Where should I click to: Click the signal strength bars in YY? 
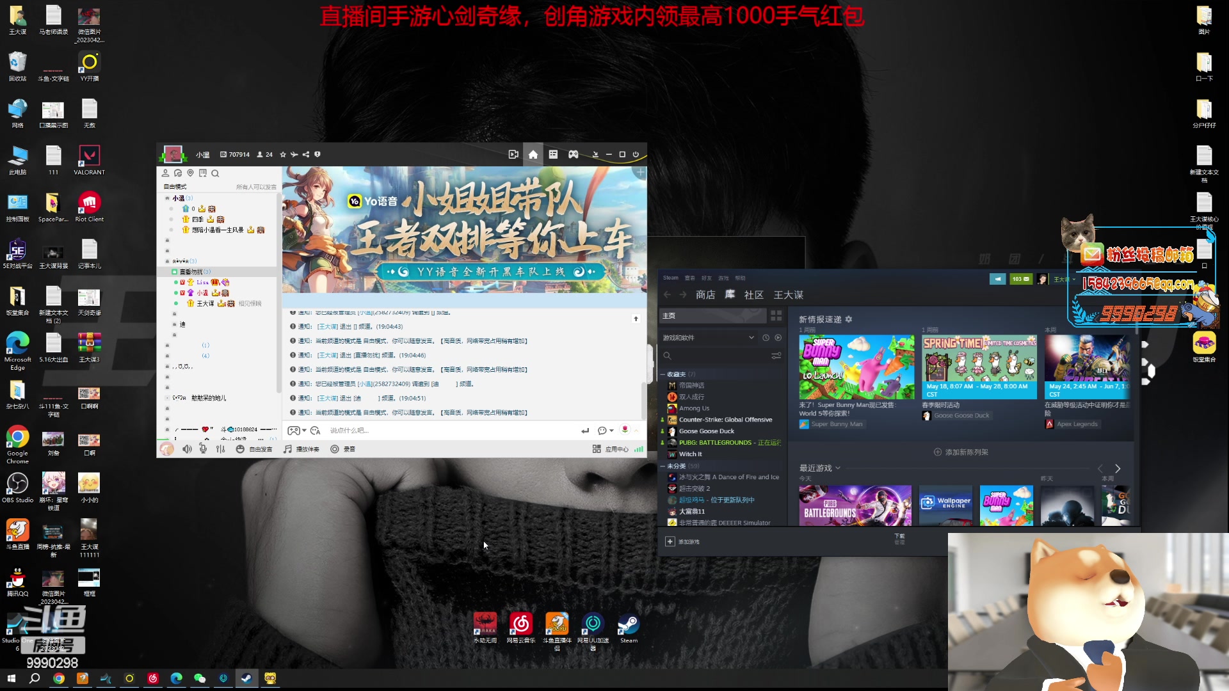639,449
